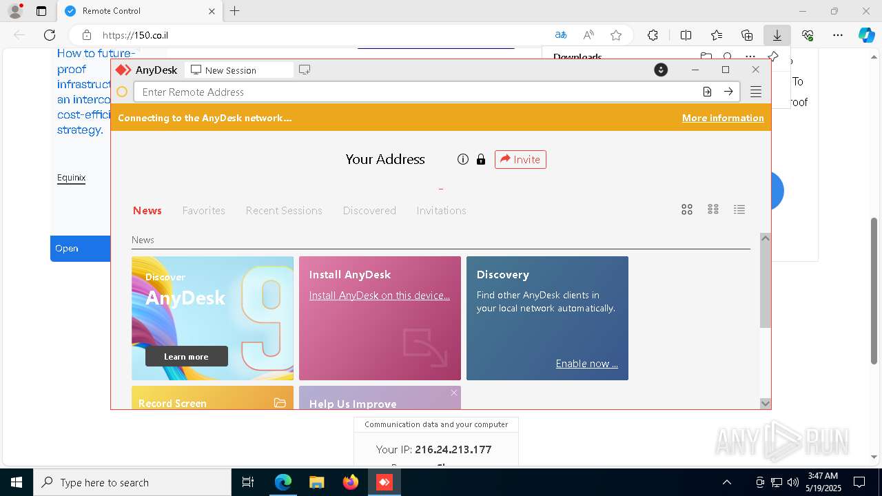Open File Explorer from taskbar

click(x=316, y=482)
